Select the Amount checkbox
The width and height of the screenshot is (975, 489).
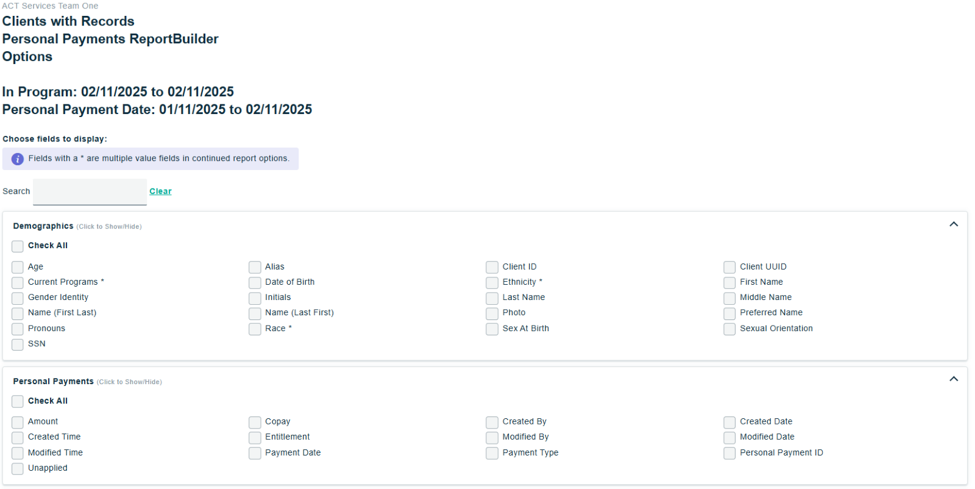tap(18, 423)
